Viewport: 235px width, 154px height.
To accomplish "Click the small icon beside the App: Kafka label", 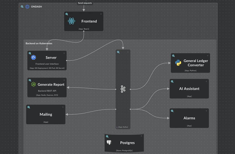I will pyautogui.click(x=117, y=127).
